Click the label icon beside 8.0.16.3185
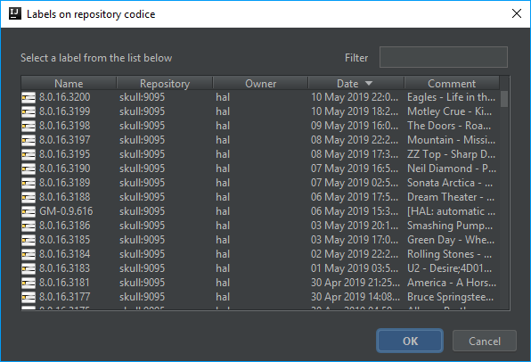 29,241
